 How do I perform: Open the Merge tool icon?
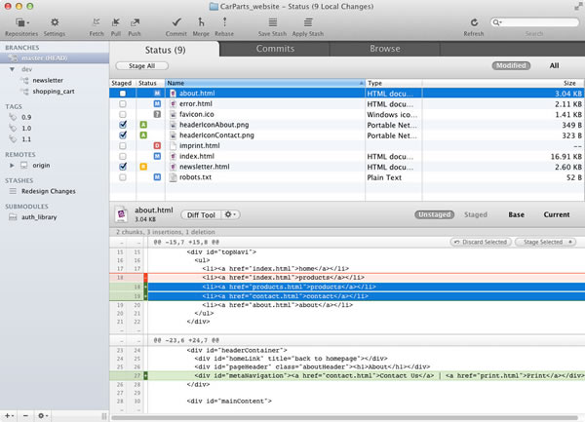point(201,20)
